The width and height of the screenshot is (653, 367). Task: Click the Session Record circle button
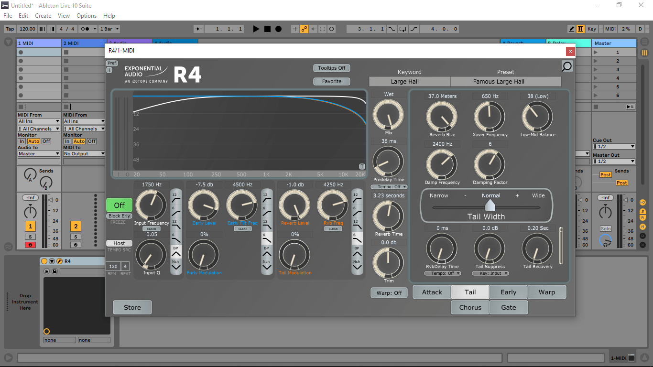(332, 29)
